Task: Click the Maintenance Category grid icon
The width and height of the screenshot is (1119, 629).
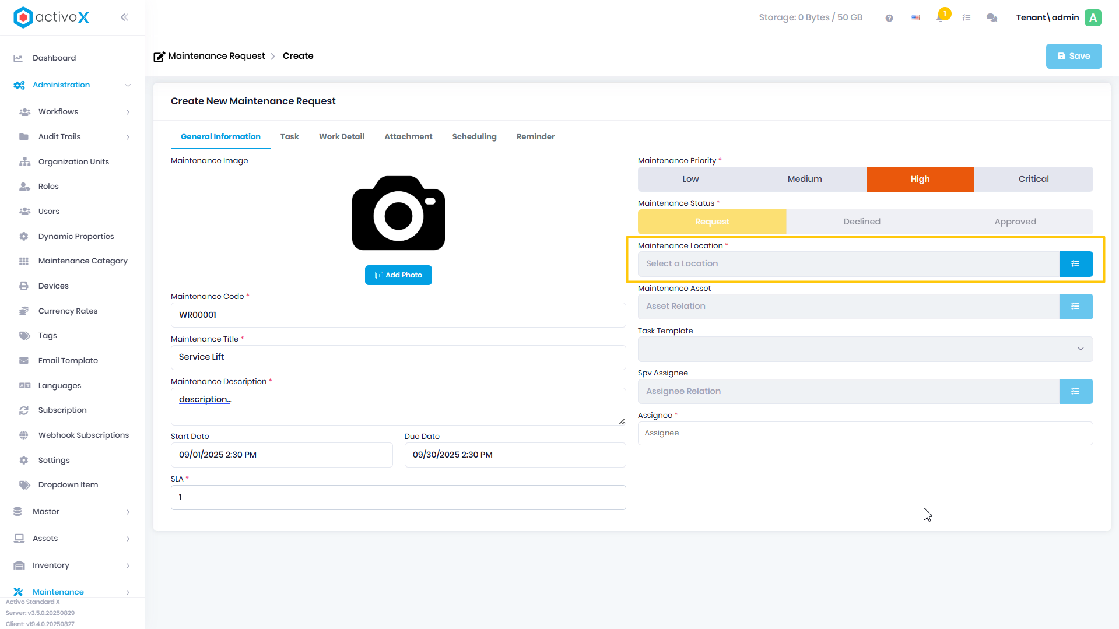Action: [24, 261]
